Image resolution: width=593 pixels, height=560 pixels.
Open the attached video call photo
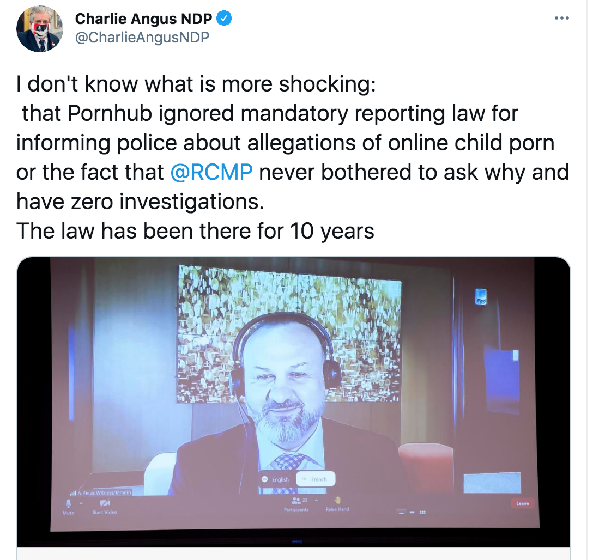(x=293, y=401)
